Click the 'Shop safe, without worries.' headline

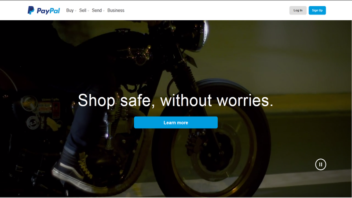click(x=176, y=100)
